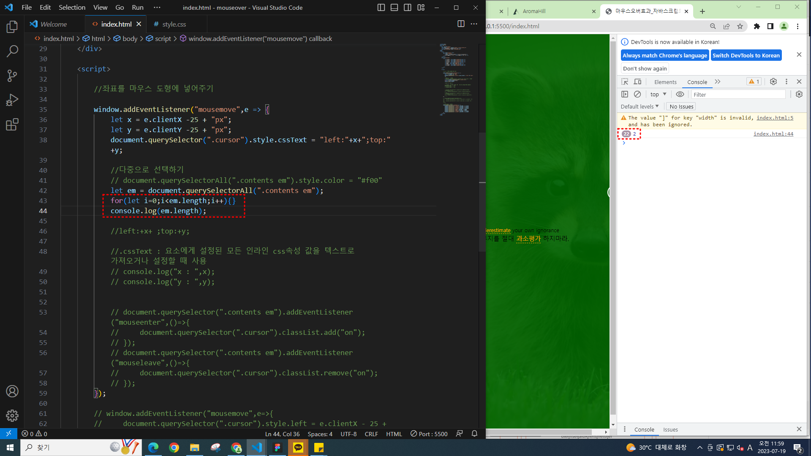This screenshot has height=456, width=811.
Task: Click Switch DevTools to Korean button
Action: pyautogui.click(x=746, y=55)
